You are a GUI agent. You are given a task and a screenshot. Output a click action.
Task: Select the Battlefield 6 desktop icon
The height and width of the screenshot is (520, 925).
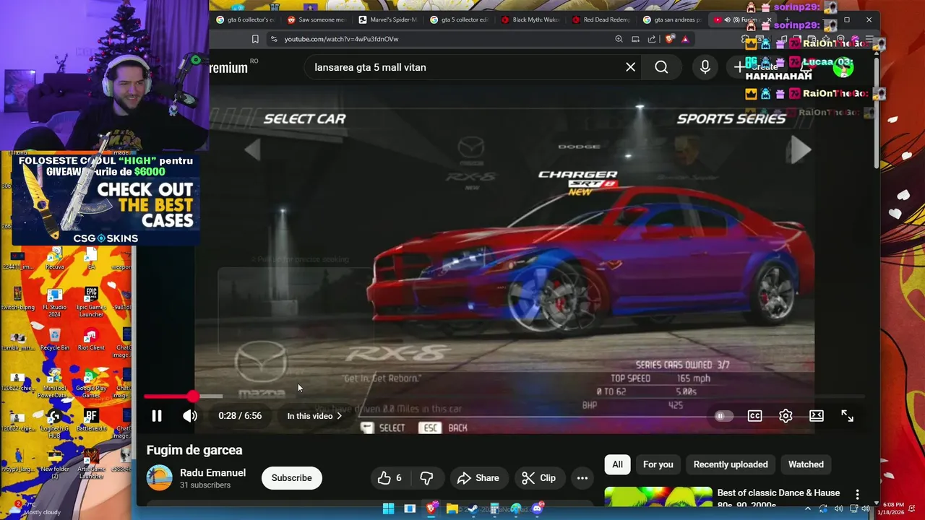[91, 420]
